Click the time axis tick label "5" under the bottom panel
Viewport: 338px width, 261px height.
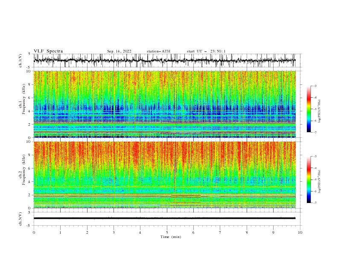[167, 232]
